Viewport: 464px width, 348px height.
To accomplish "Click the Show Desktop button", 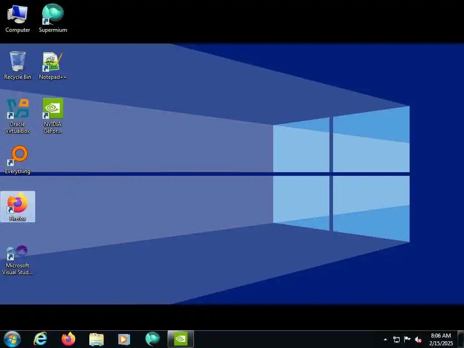I will coord(461,339).
